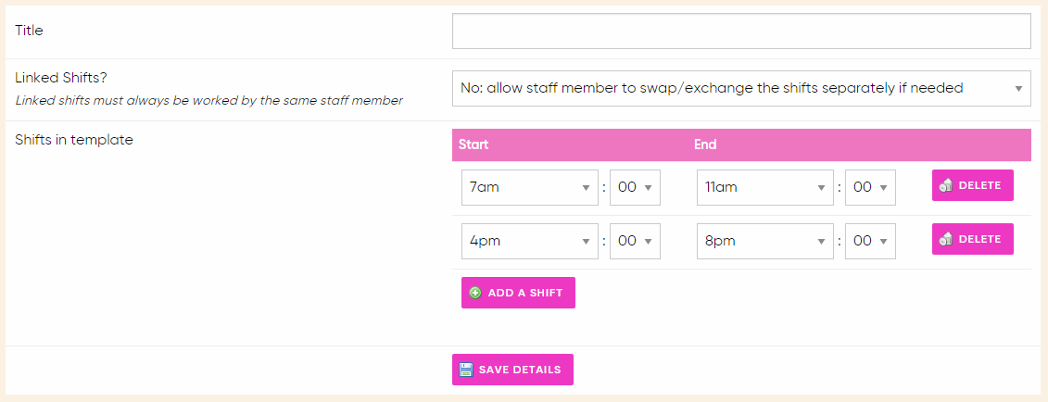Open the Linked Shifts dropdown
Image resolution: width=1048 pixels, height=402 pixels.
(740, 88)
